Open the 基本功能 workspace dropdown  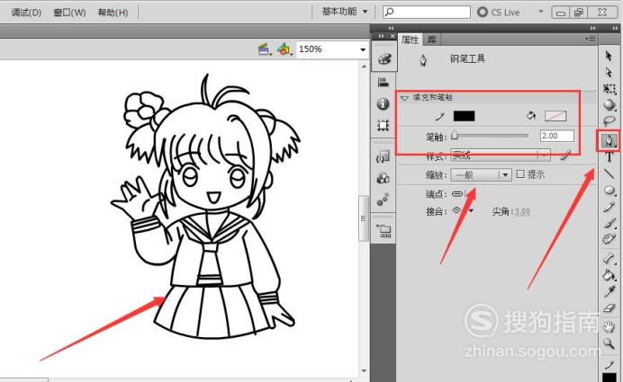point(344,12)
